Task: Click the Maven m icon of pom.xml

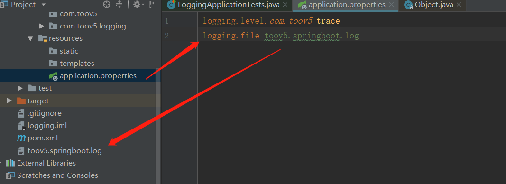Action: (21, 138)
